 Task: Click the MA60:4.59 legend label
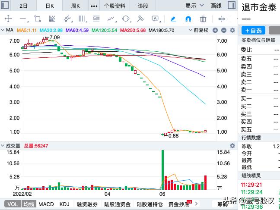tap(77, 30)
